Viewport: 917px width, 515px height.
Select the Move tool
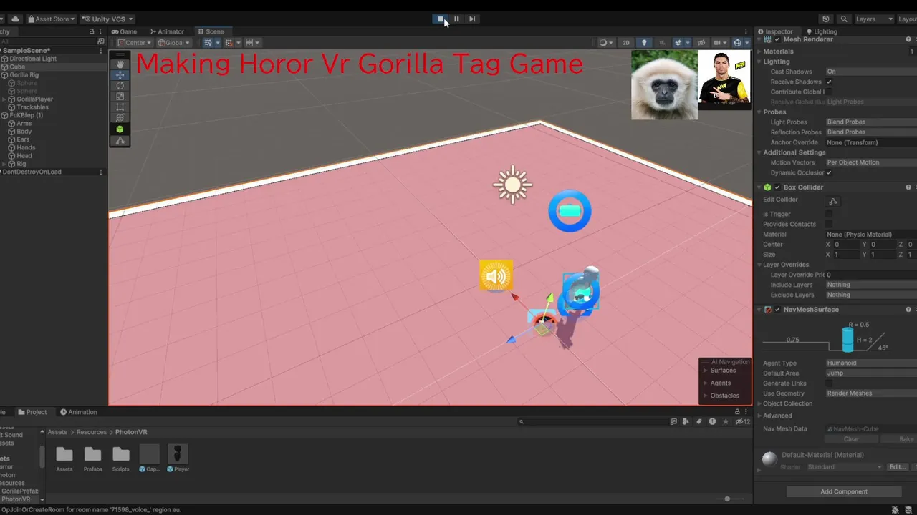point(120,75)
